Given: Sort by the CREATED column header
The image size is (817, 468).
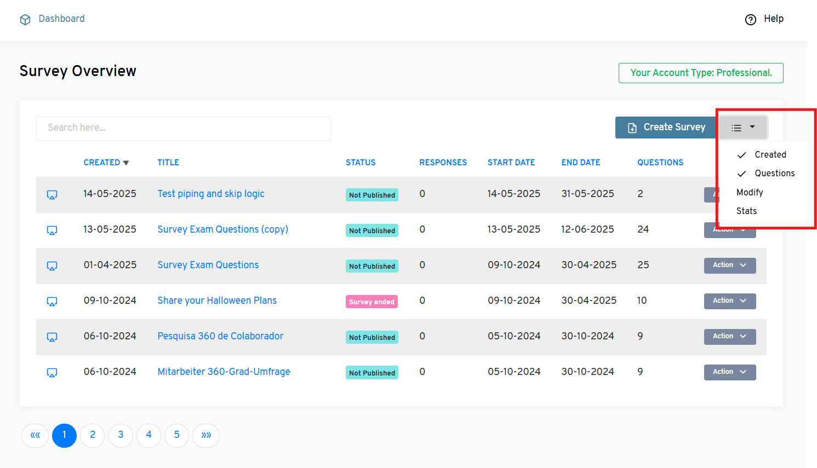Looking at the screenshot, I should point(106,163).
